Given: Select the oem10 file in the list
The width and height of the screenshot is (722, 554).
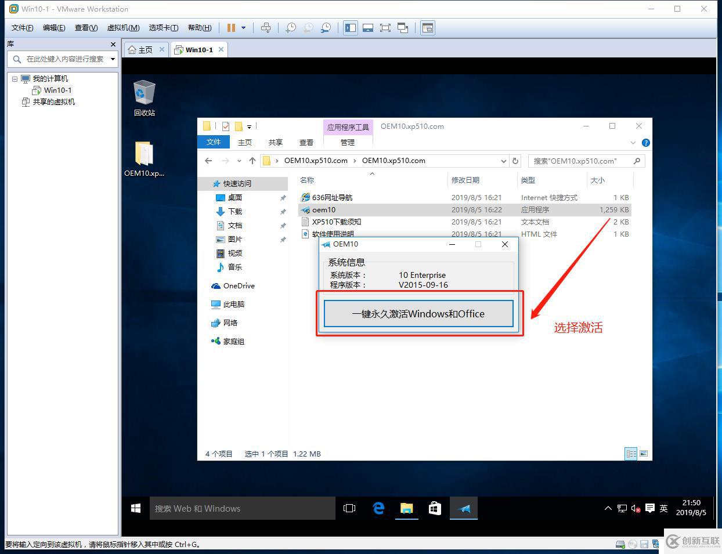Looking at the screenshot, I should click(x=323, y=209).
